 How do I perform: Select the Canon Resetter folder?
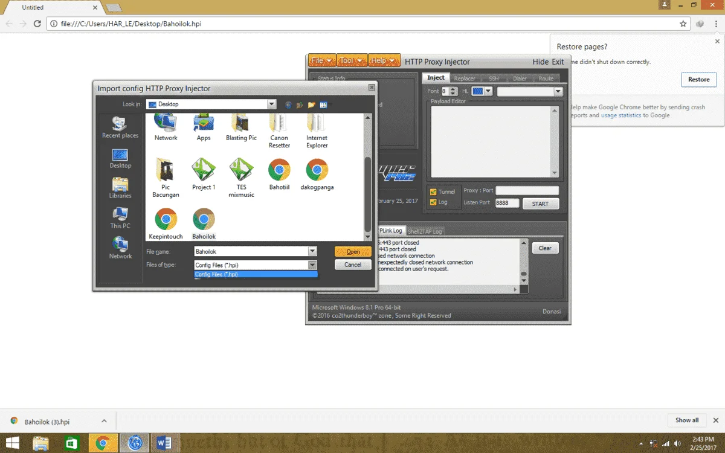click(x=279, y=130)
